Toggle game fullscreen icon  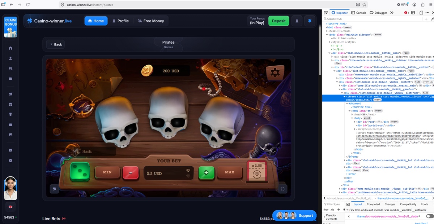point(282,188)
